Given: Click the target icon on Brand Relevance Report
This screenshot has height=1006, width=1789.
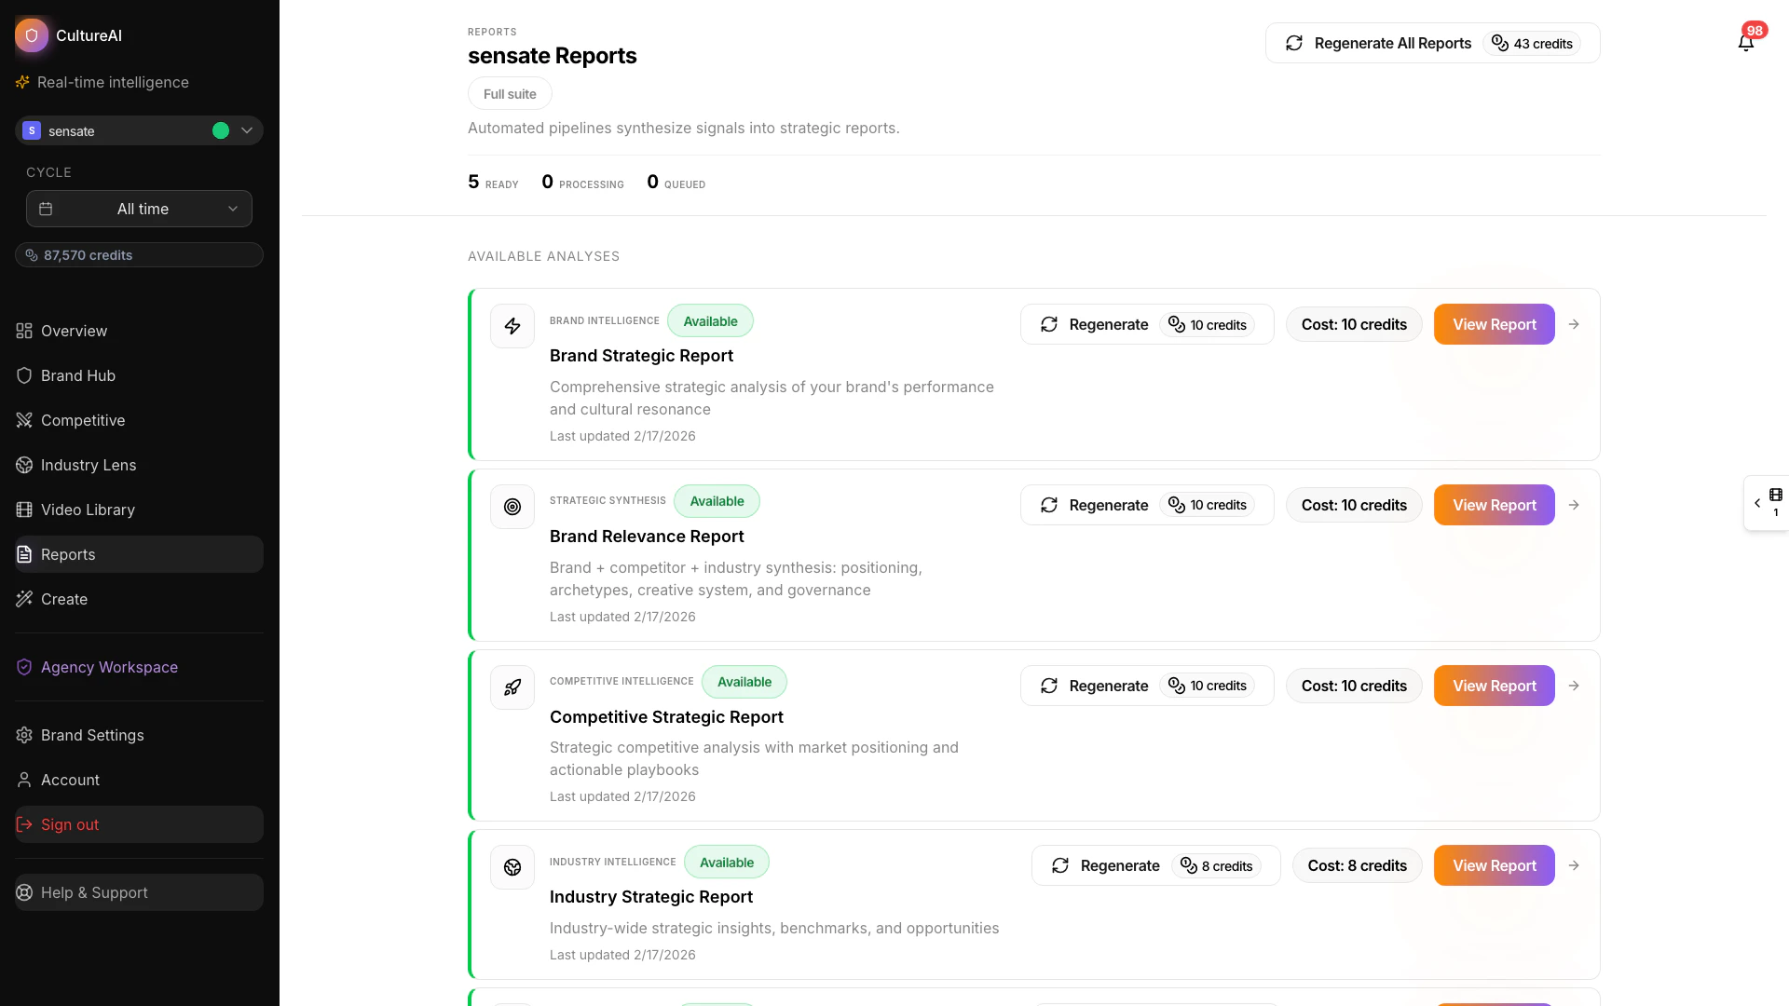Looking at the screenshot, I should 512,506.
